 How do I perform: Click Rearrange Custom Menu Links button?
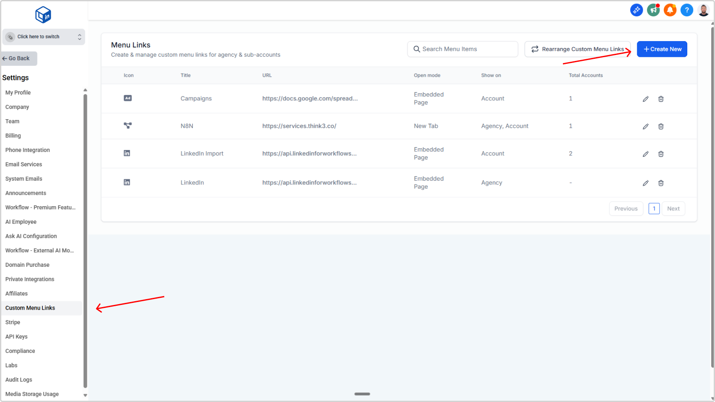577,49
